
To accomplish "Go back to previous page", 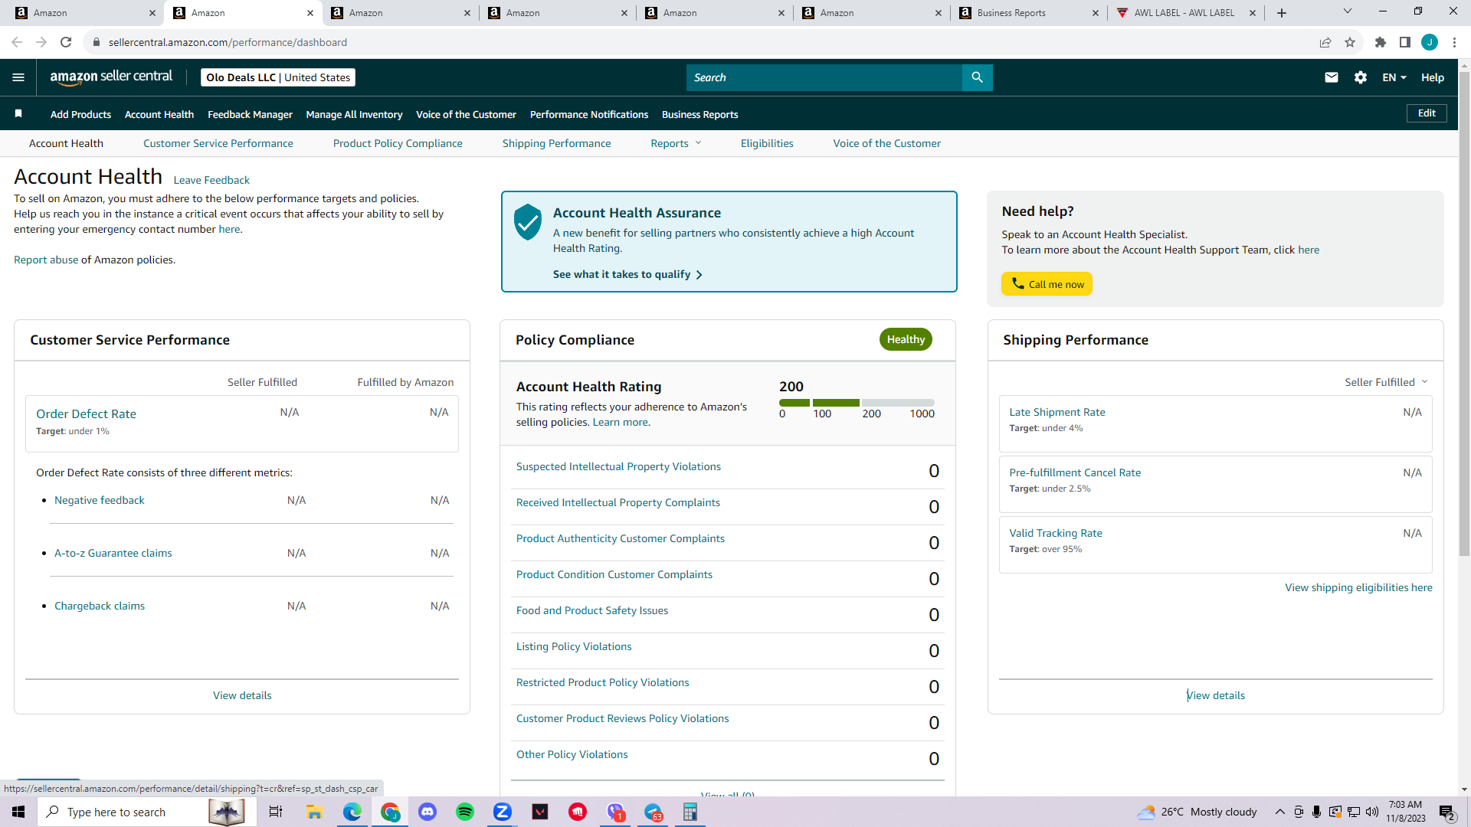I will tap(17, 42).
